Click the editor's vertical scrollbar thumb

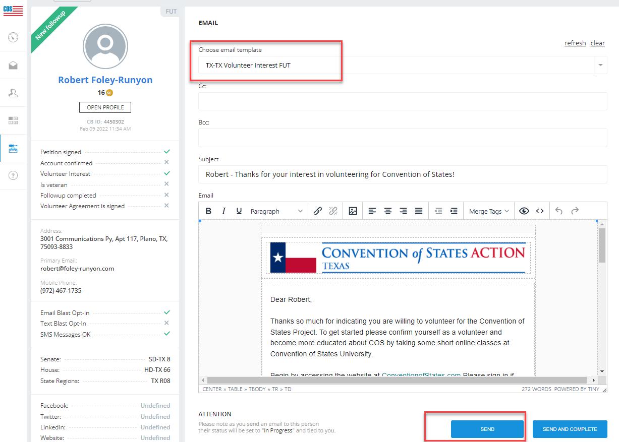click(602, 245)
